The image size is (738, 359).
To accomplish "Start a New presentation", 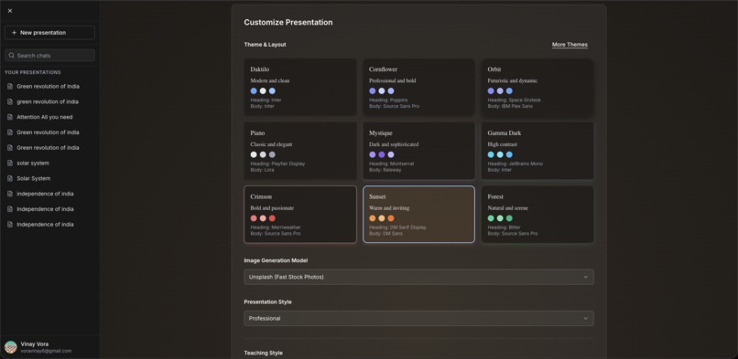I will pos(49,33).
